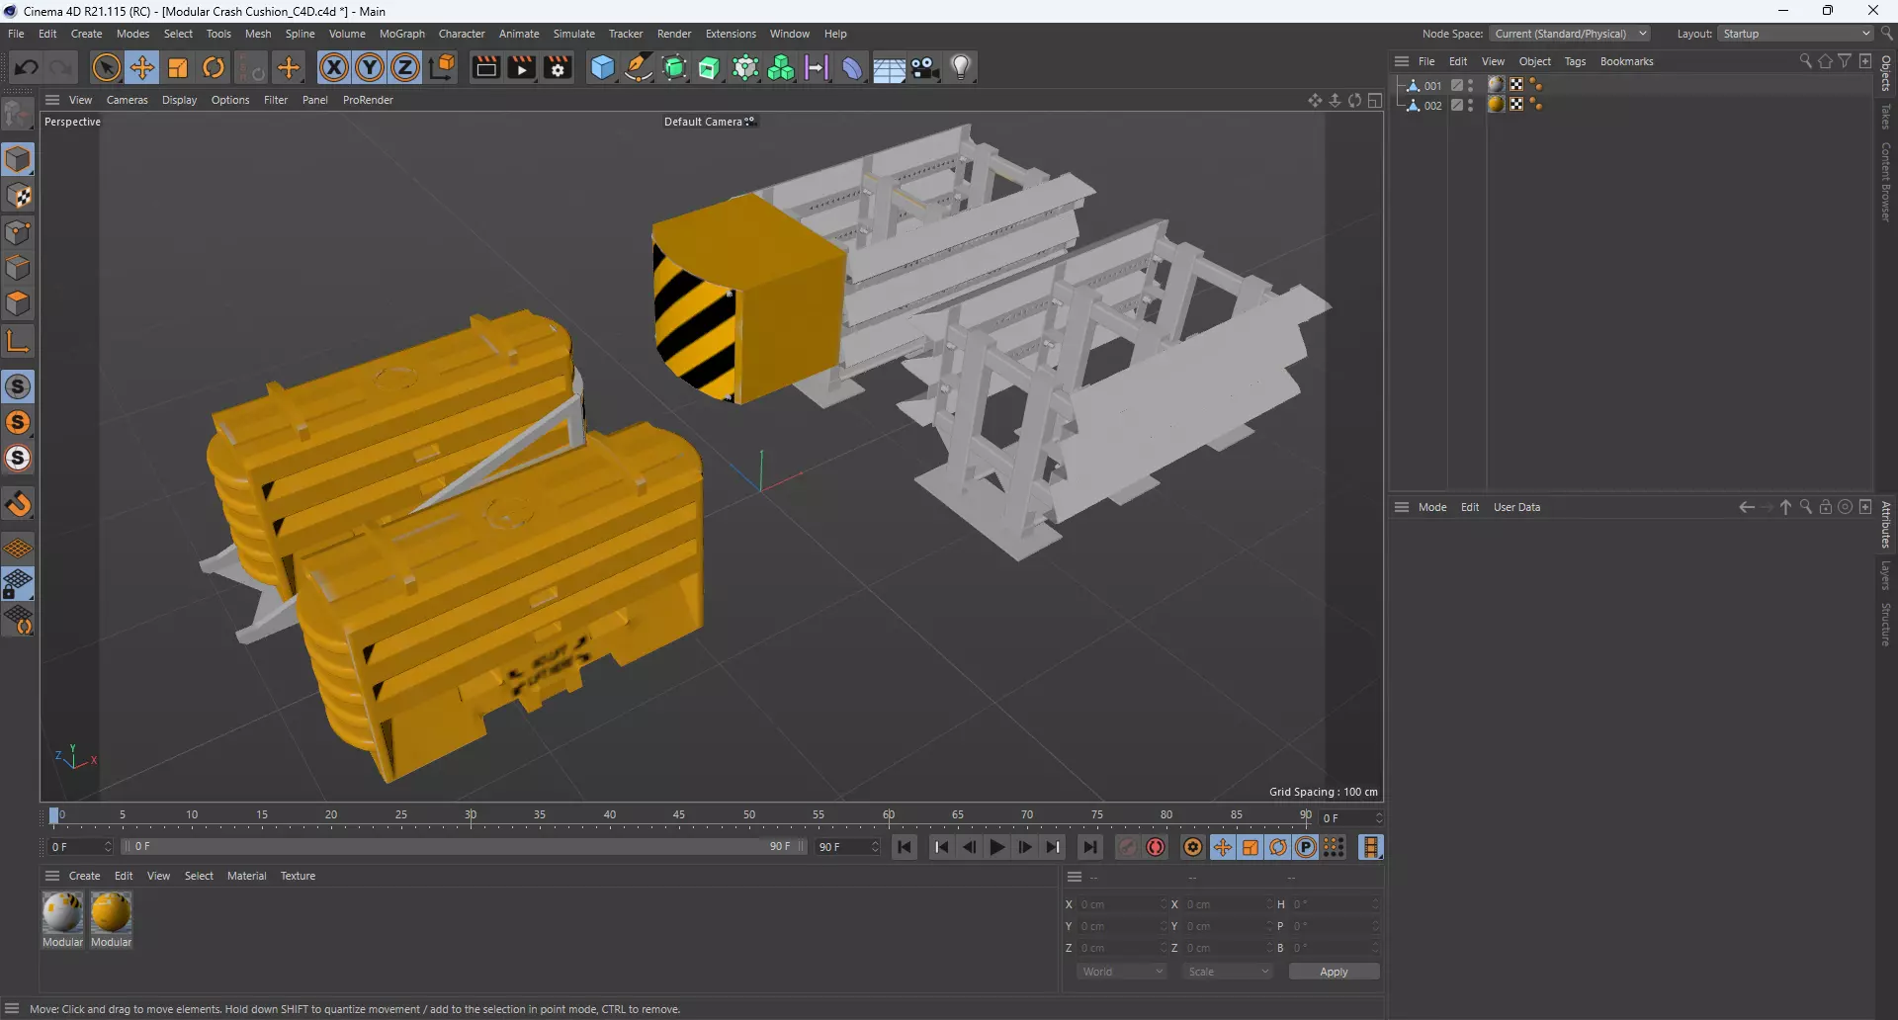
Task: Switch to Edges mode
Action: point(18,268)
